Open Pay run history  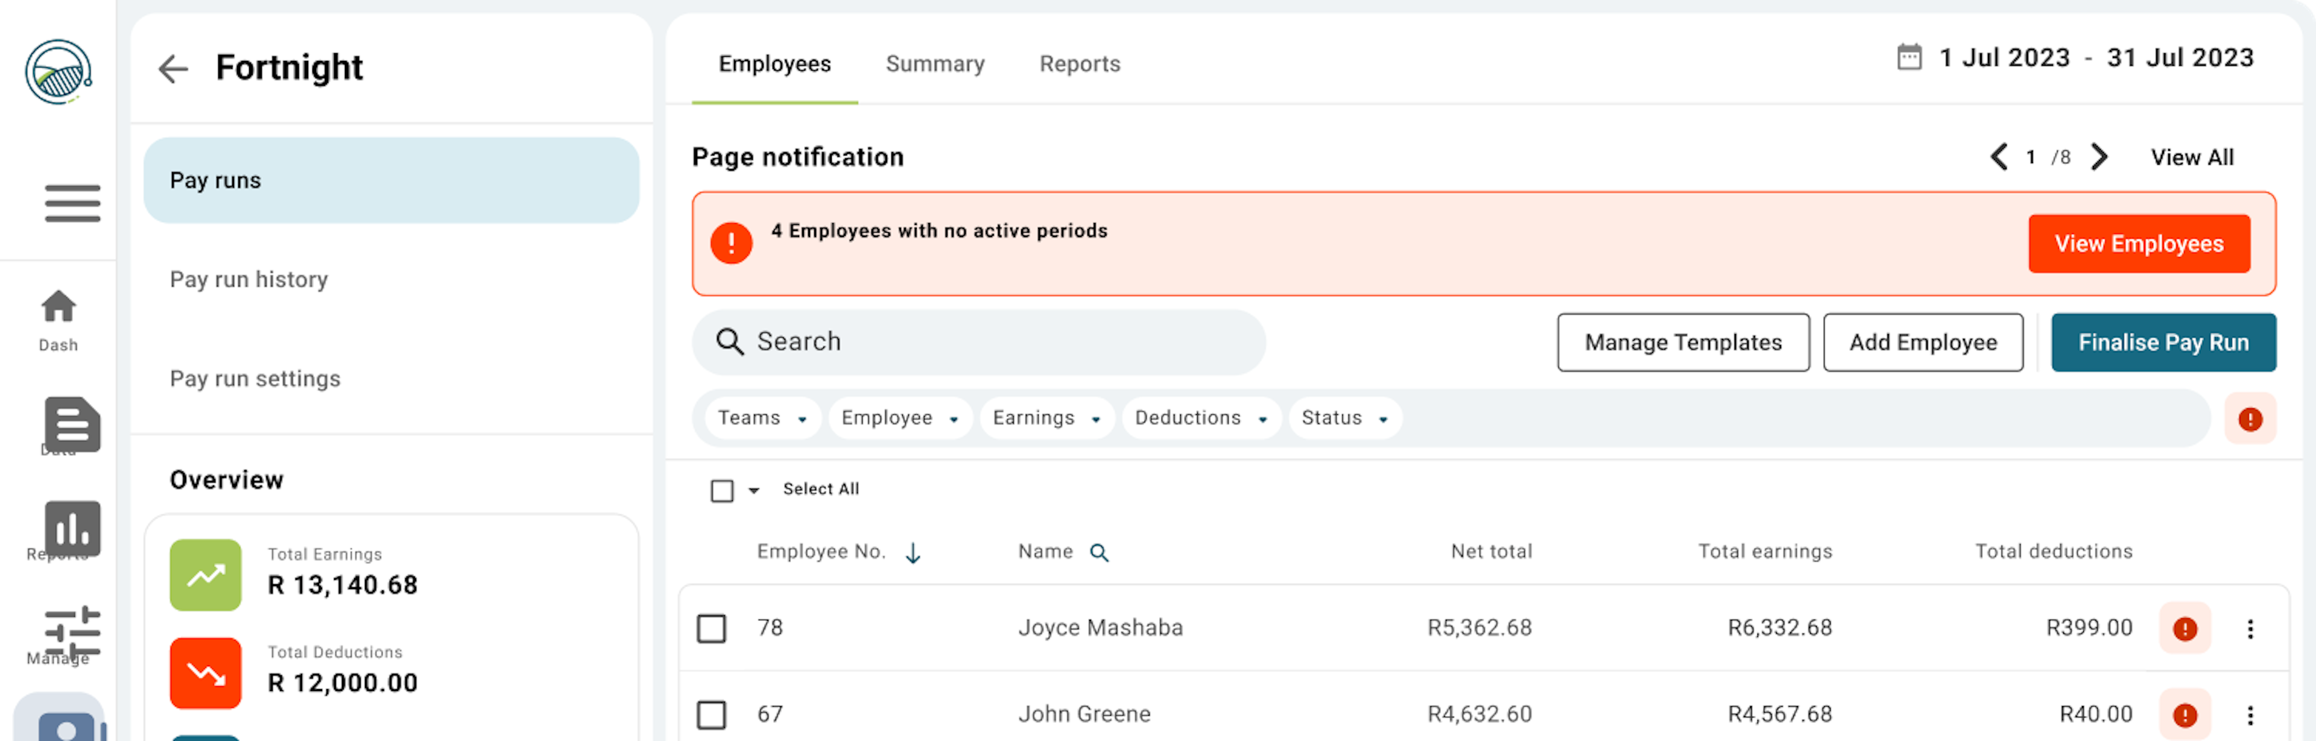pyautogui.click(x=249, y=280)
